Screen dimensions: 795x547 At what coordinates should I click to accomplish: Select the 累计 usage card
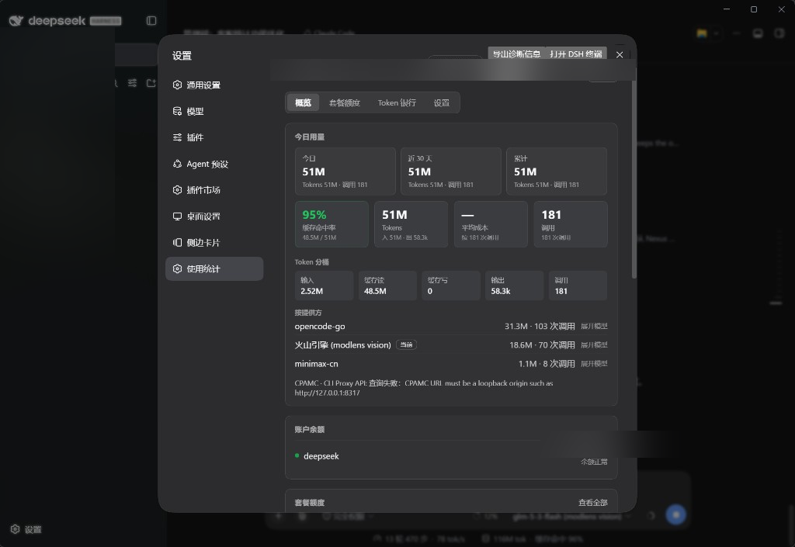click(x=556, y=171)
